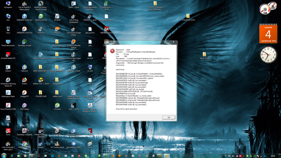Click the orange calendar gadget

(x=268, y=34)
